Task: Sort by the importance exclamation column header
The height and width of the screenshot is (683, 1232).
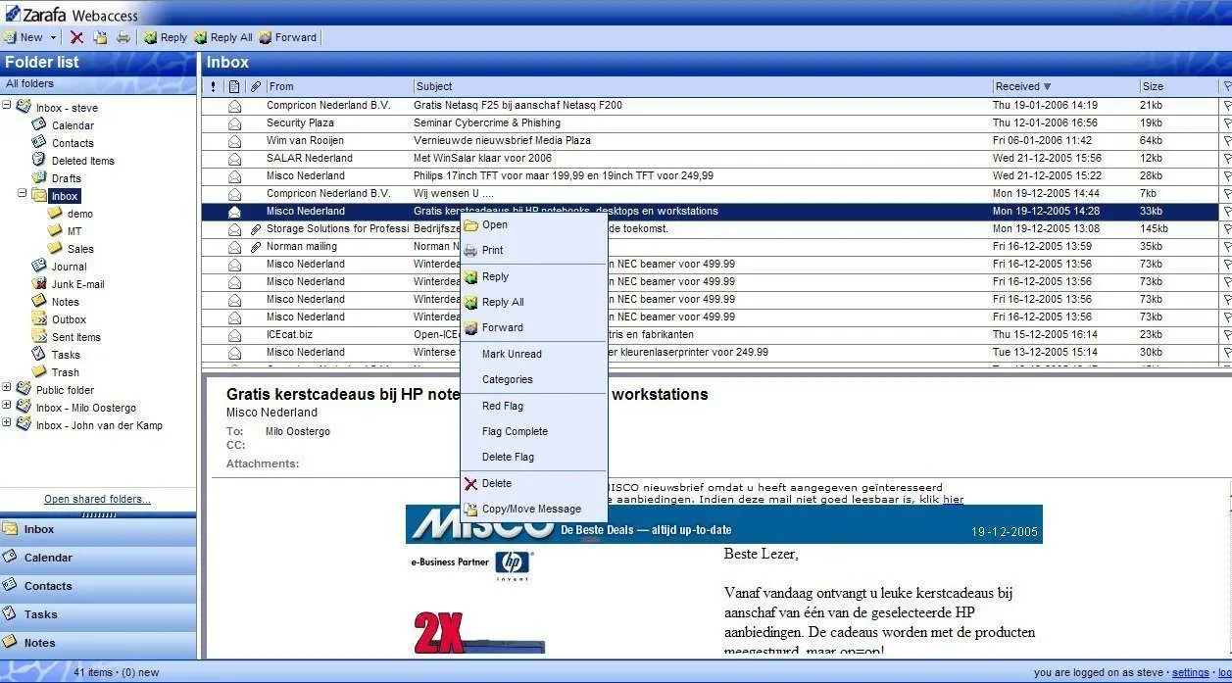Action: point(214,86)
